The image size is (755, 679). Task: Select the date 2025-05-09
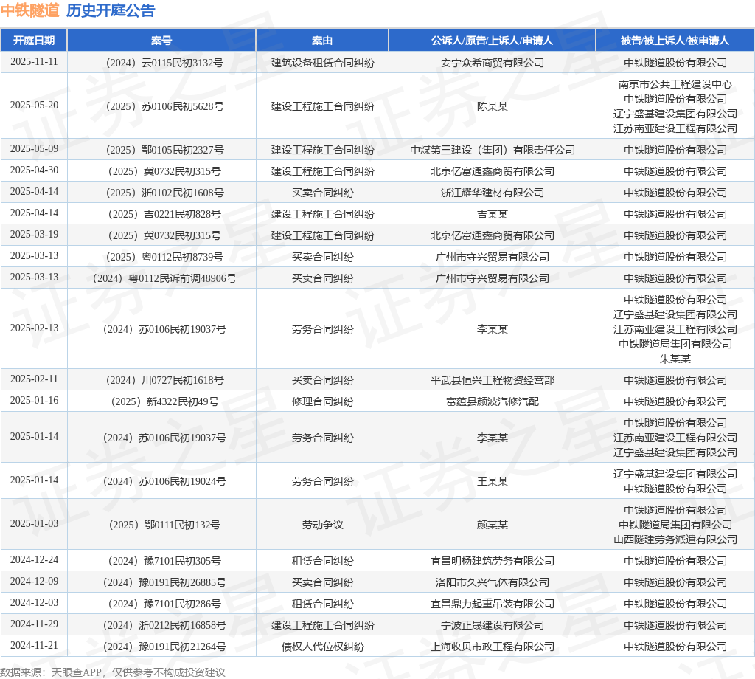pos(34,149)
